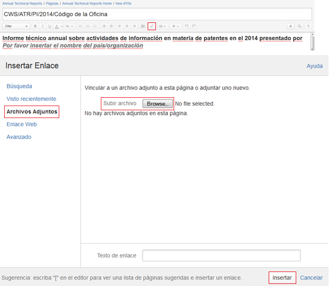Click the Texto de enlace input field

221,255
